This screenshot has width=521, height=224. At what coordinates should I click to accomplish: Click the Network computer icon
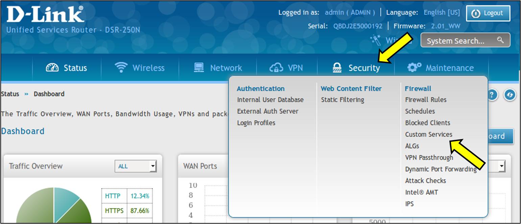[199, 68]
